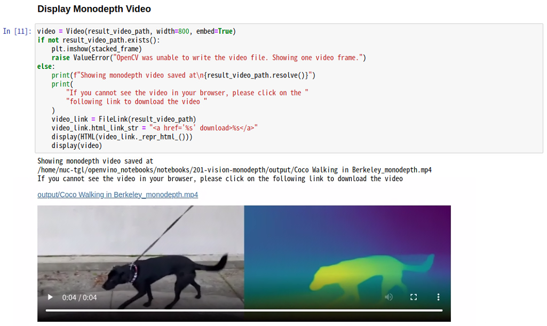Place cursor on the raise ValueError line
Image resolution: width=547 pixels, height=326 pixels.
pyautogui.click(x=208, y=58)
